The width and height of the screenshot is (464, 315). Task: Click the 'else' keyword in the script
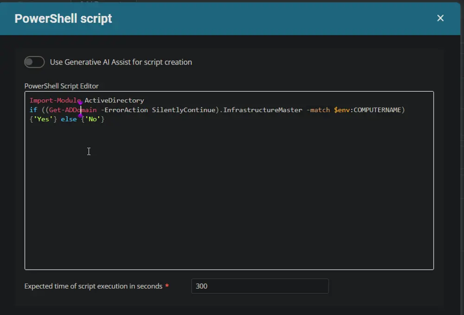tap(69, 119)
